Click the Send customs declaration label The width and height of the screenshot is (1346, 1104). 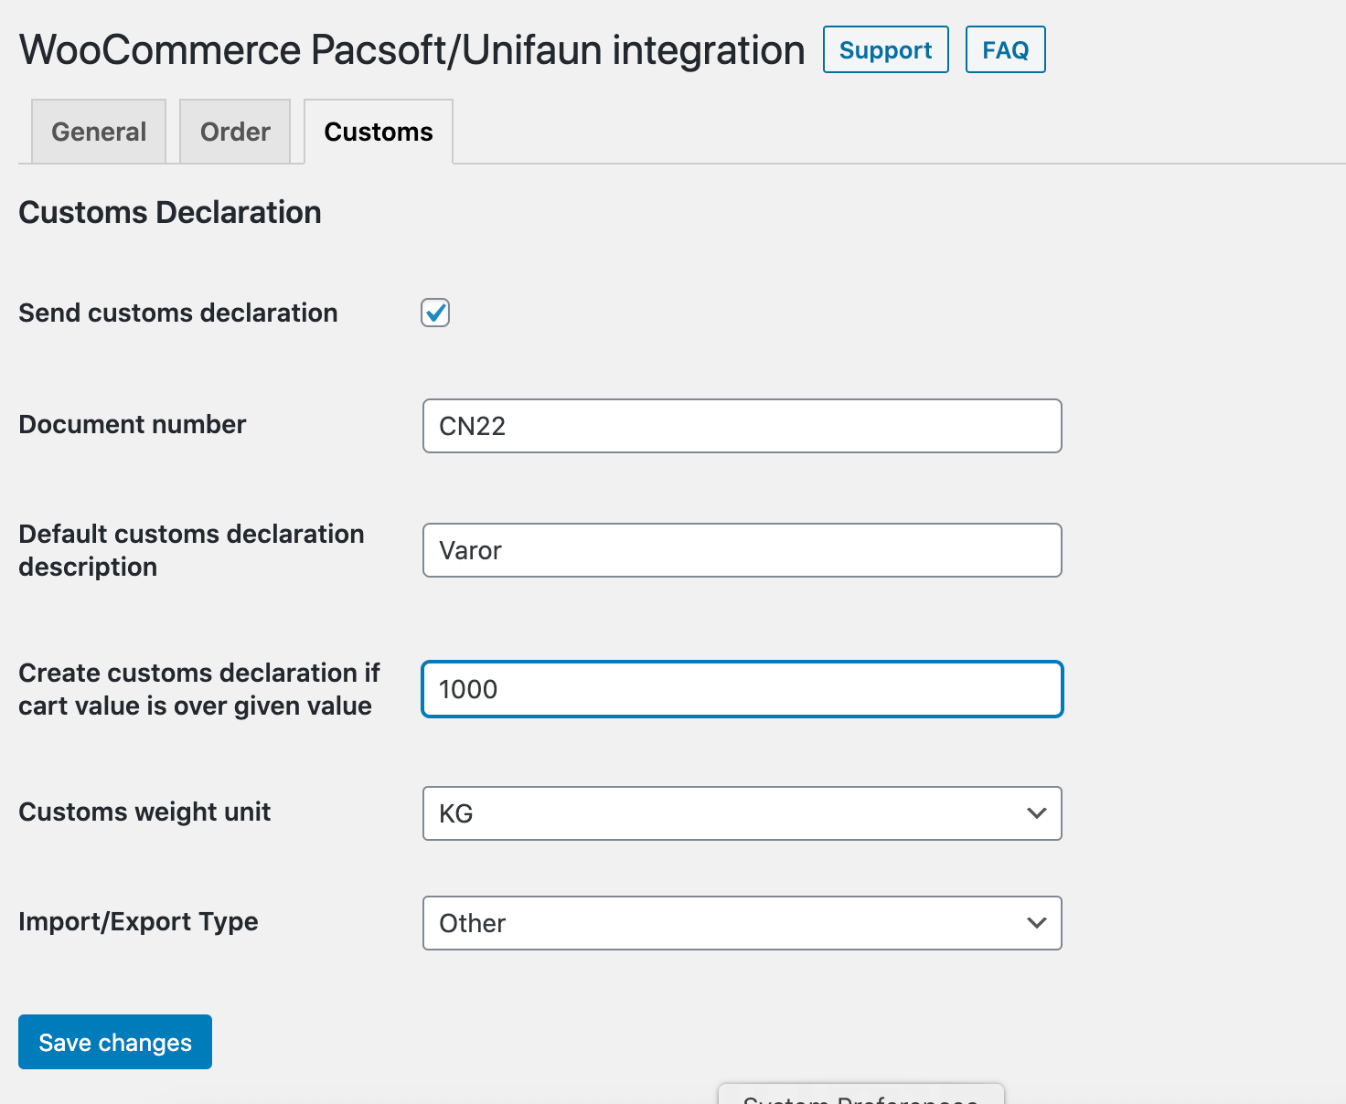click(x=178, y=313)
